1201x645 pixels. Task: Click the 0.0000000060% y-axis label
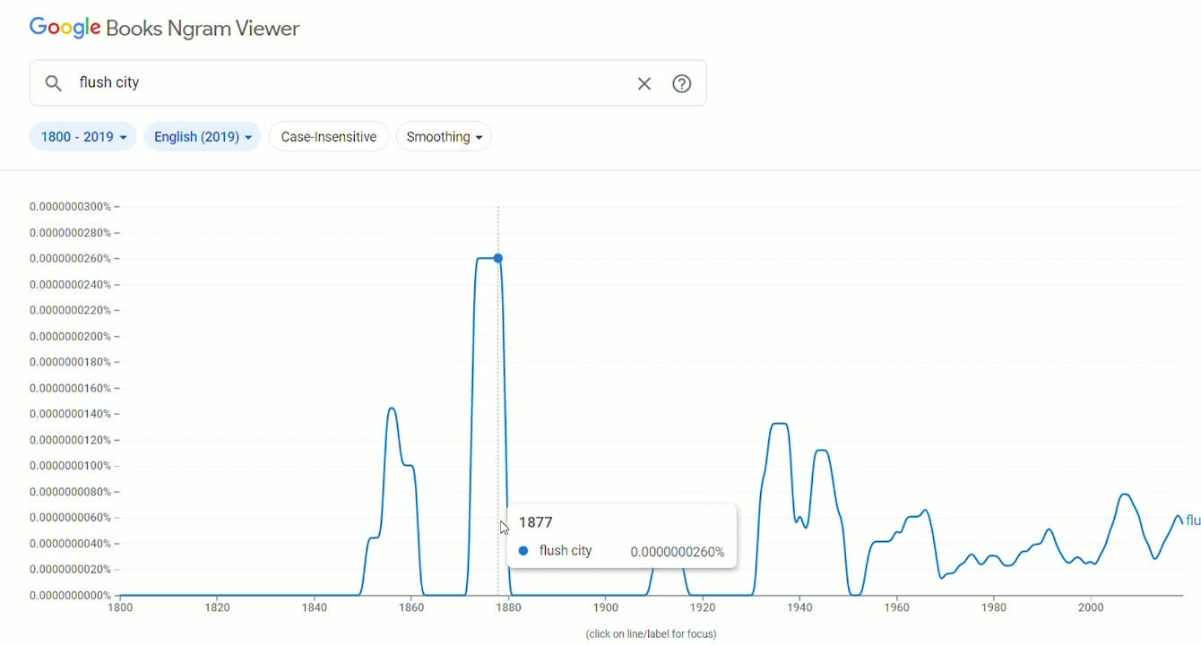70,518
